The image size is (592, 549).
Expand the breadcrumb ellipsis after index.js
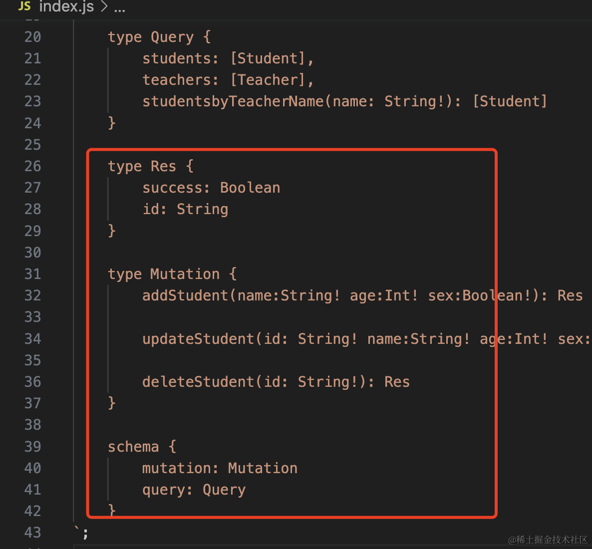[x=120, y=7]
